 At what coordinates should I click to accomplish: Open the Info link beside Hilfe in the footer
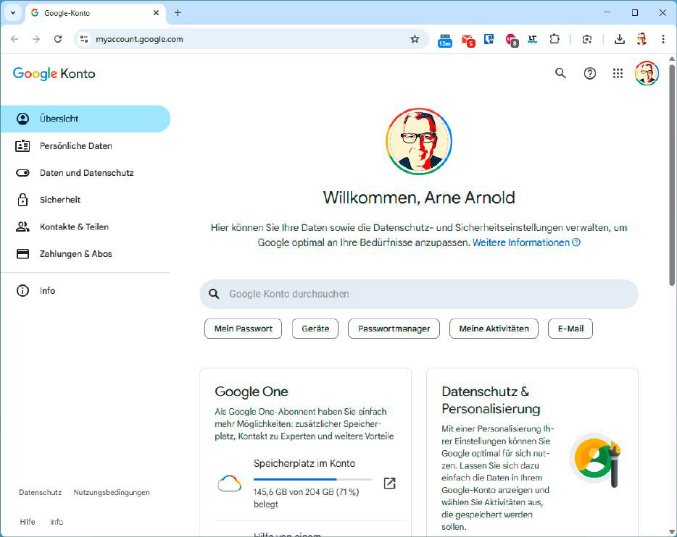(x=57, y=522)
